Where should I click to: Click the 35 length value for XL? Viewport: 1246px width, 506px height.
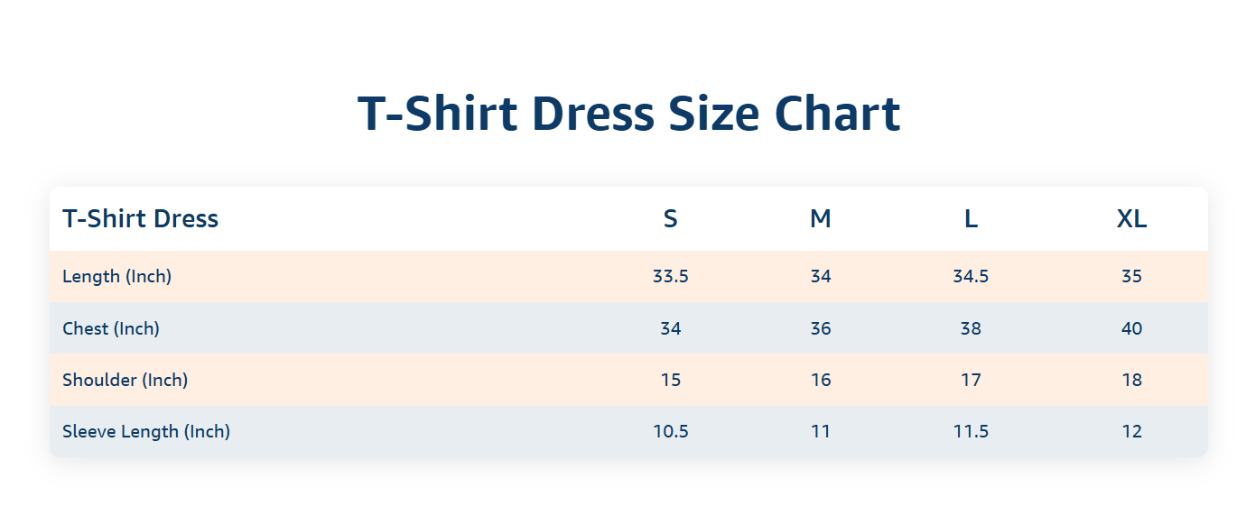click(1131, 276)
